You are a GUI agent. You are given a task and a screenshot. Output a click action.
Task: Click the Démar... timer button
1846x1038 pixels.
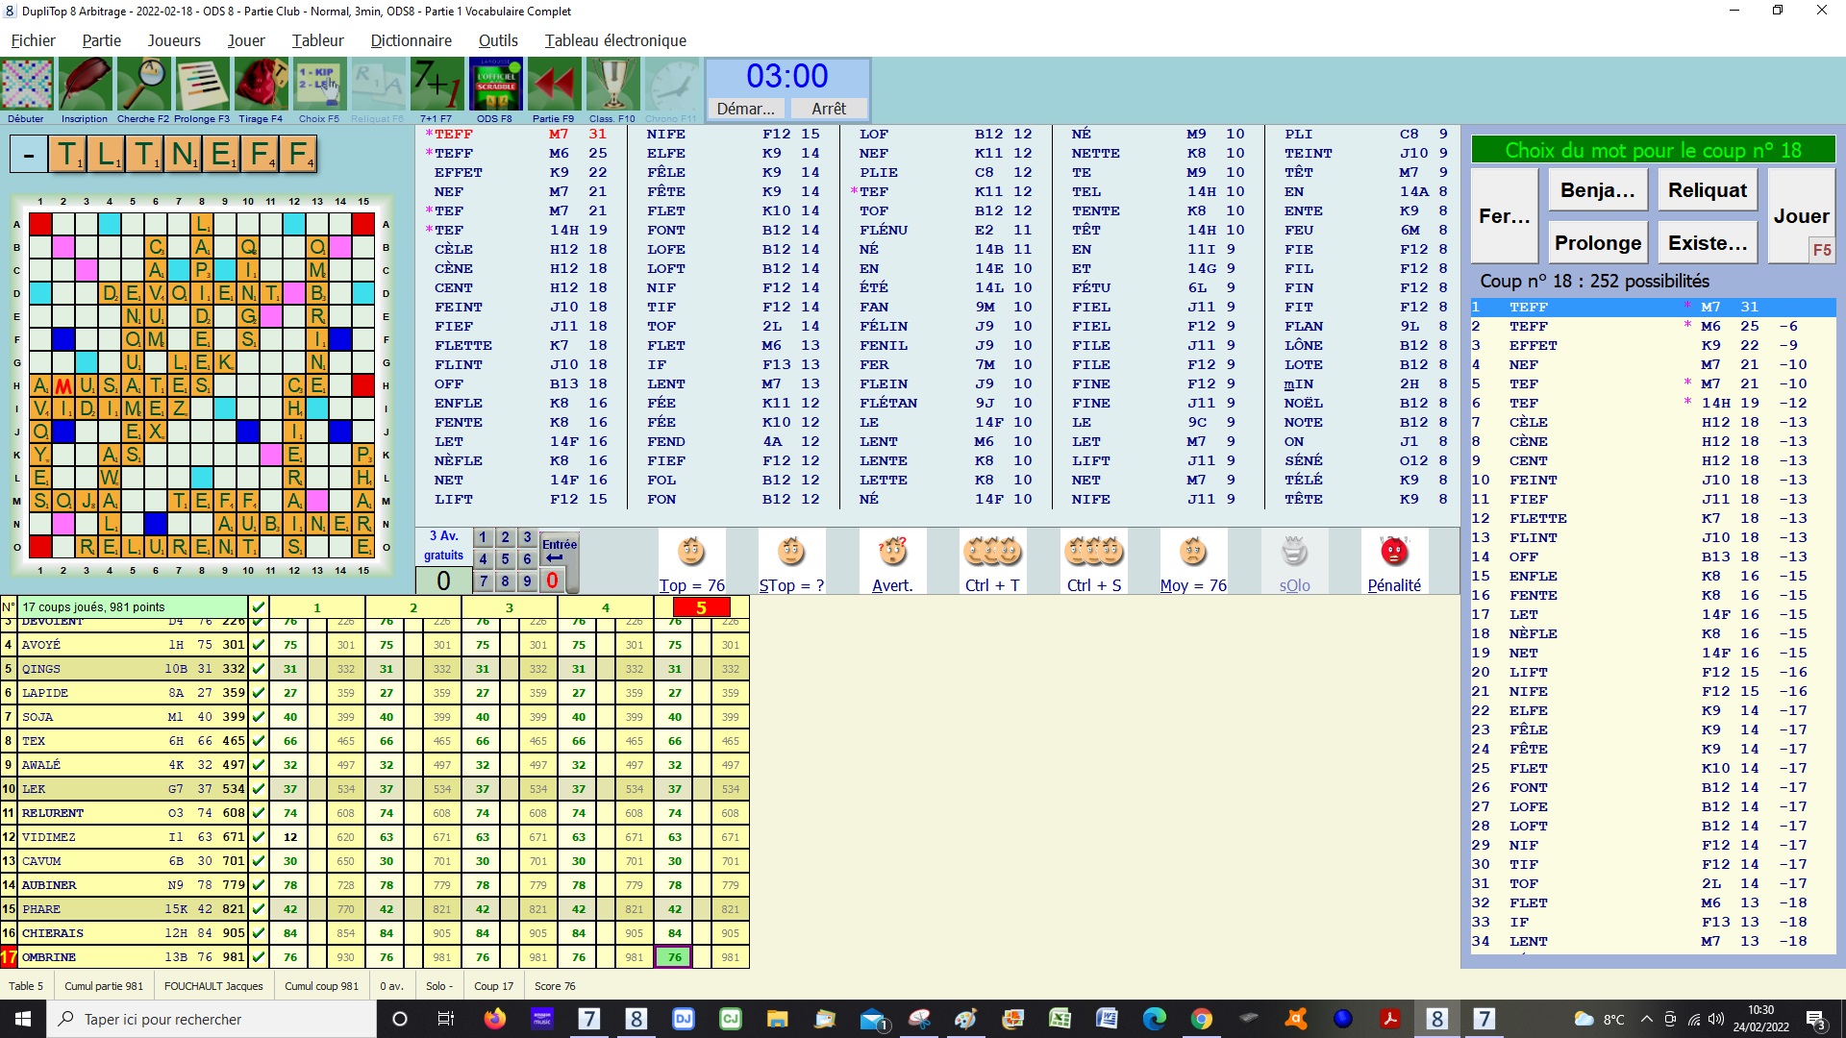(x=745, y=109)
